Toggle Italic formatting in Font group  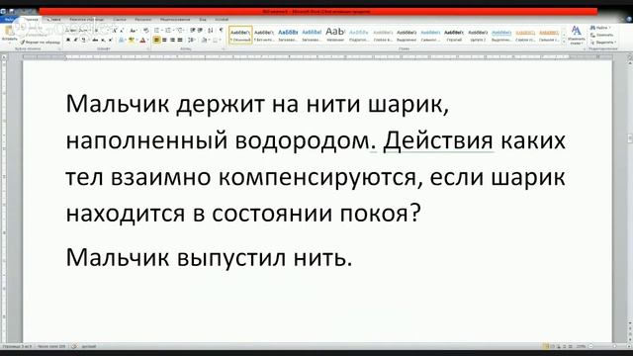(75, 40)
